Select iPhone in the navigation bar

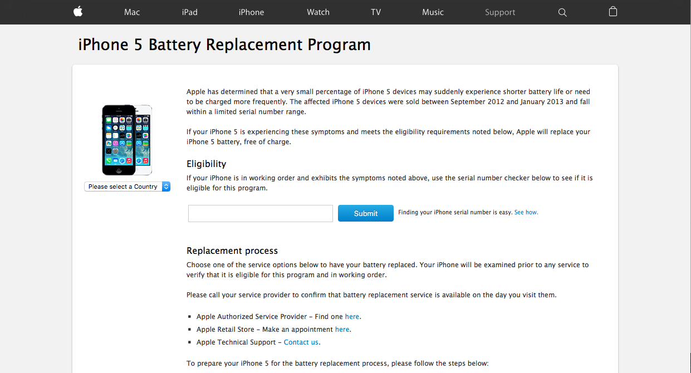[x=251, y=12]
